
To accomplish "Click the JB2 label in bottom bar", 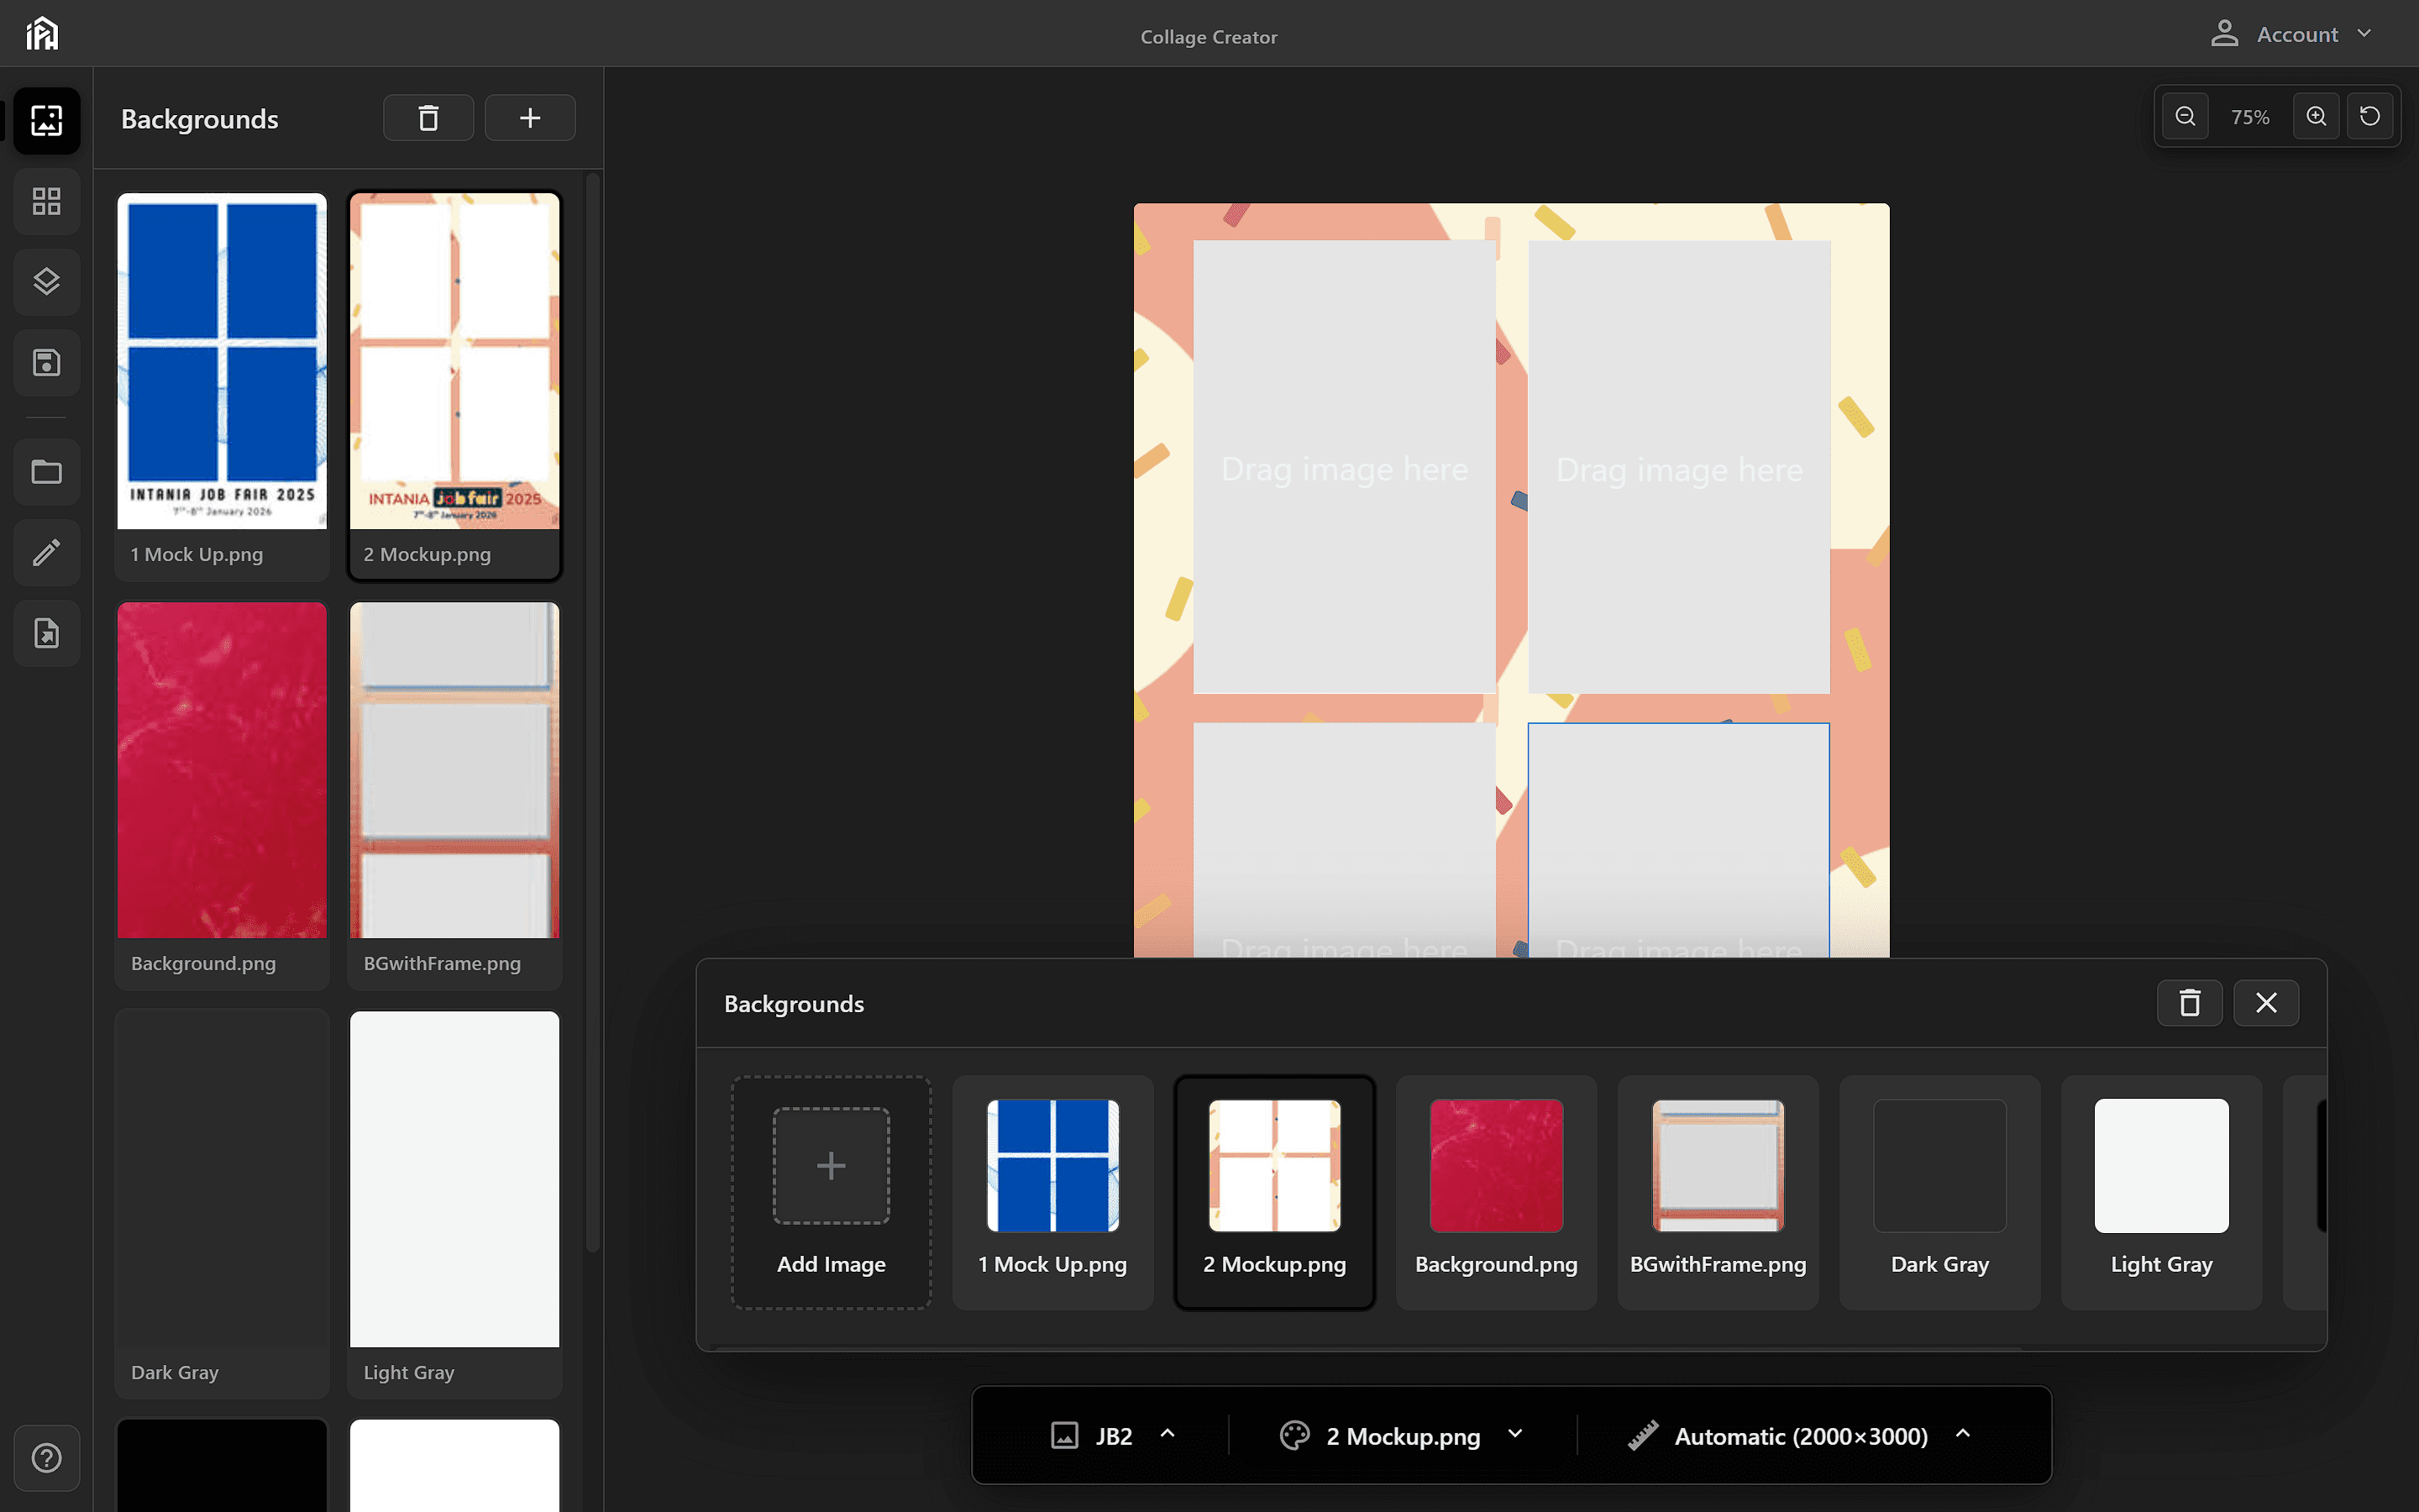I will pos(1114,1437).
